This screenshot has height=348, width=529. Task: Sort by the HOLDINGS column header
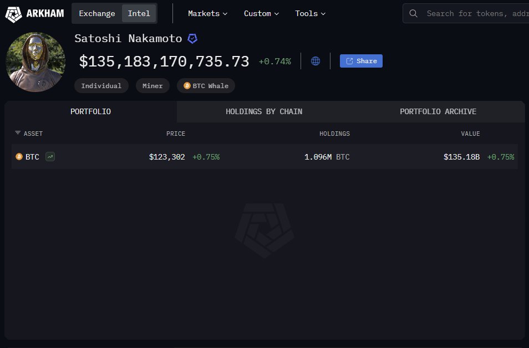point(334,134)
